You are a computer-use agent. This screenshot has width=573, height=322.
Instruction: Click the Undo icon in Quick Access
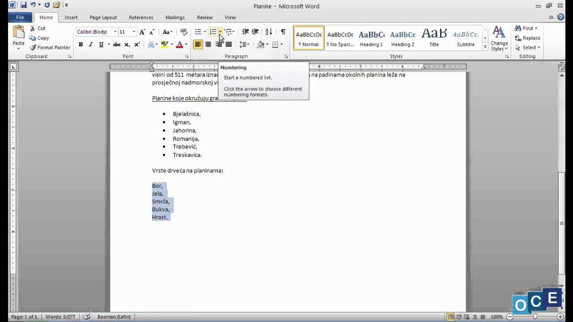click(33, 5)
